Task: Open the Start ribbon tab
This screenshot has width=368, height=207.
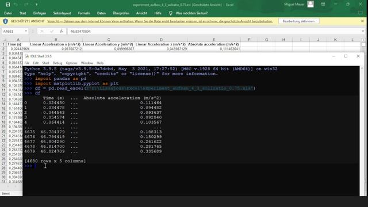Action: [23, 13]
